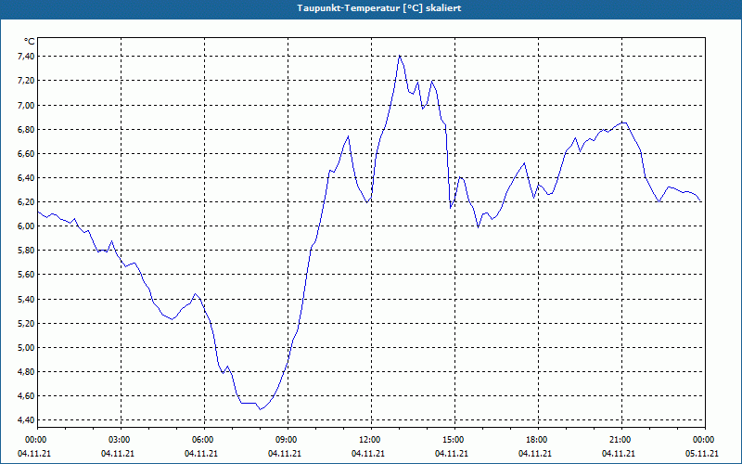
Task: Click the 6,40 y-axis value
Action: 27,177
